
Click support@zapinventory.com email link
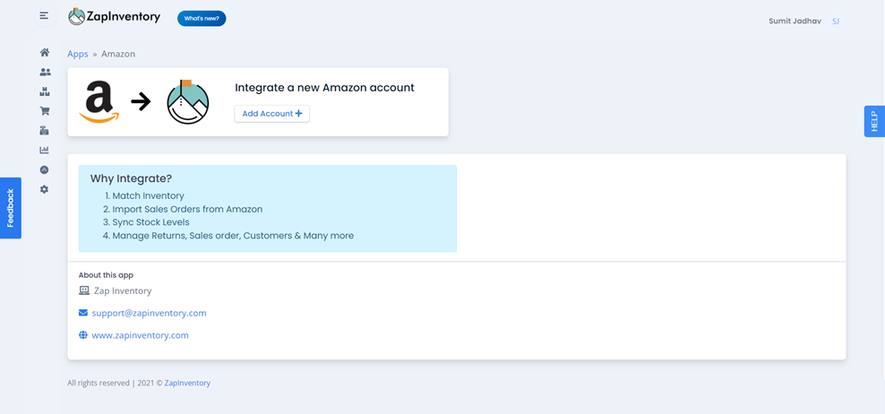coord(149,313)
